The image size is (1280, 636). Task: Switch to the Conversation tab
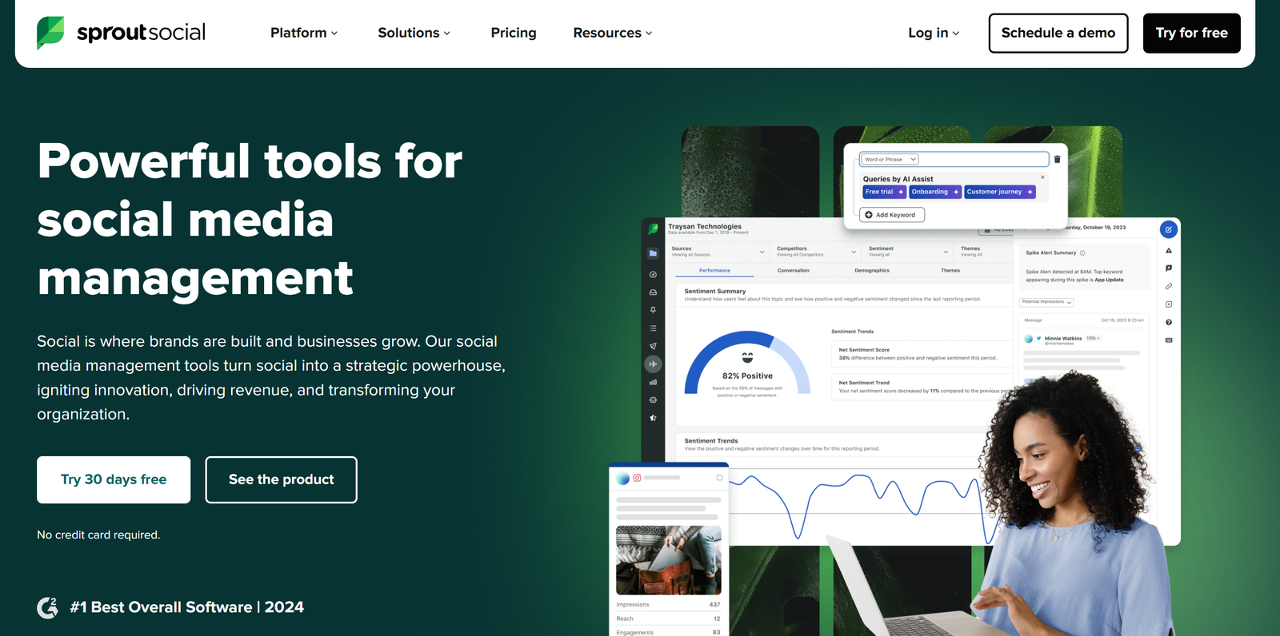[793, 271]
